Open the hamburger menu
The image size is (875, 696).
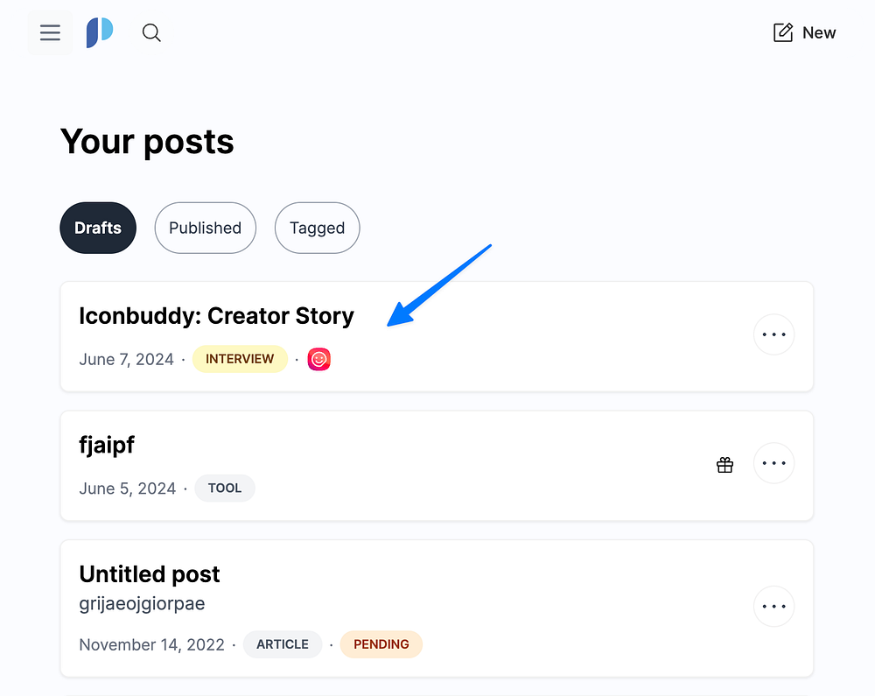tap(50, 33)
